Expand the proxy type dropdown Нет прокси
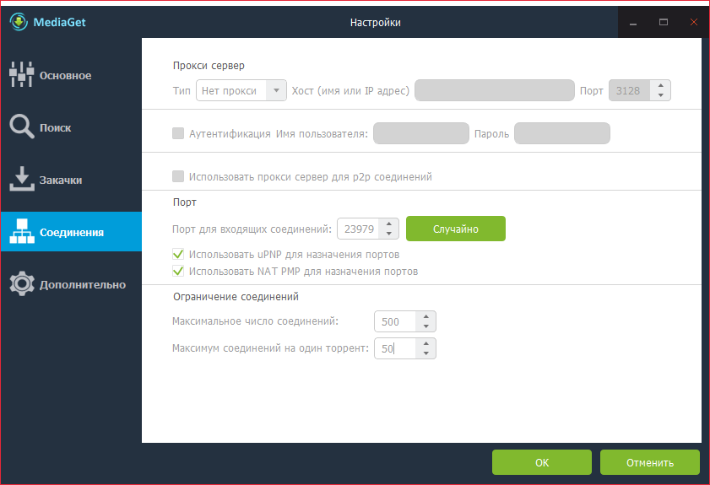 [x=241, y=90]
